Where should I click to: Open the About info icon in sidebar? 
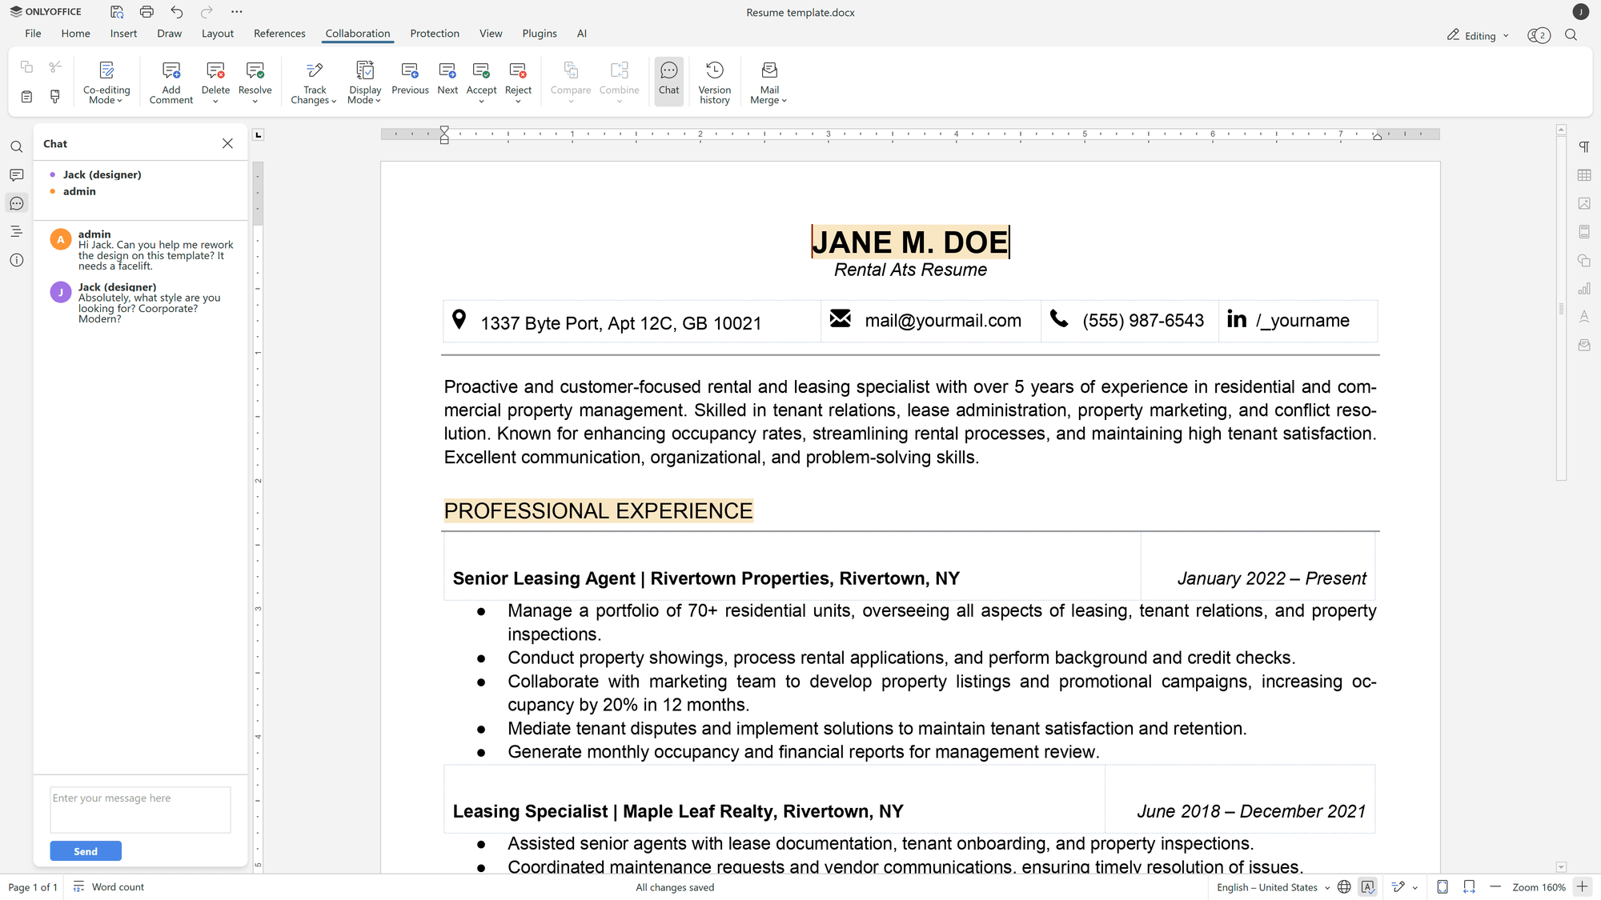point(17,260)
